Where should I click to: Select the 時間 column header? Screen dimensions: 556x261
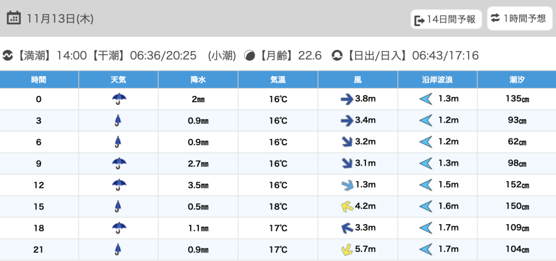pyautogui.click(x=39, y=80)
